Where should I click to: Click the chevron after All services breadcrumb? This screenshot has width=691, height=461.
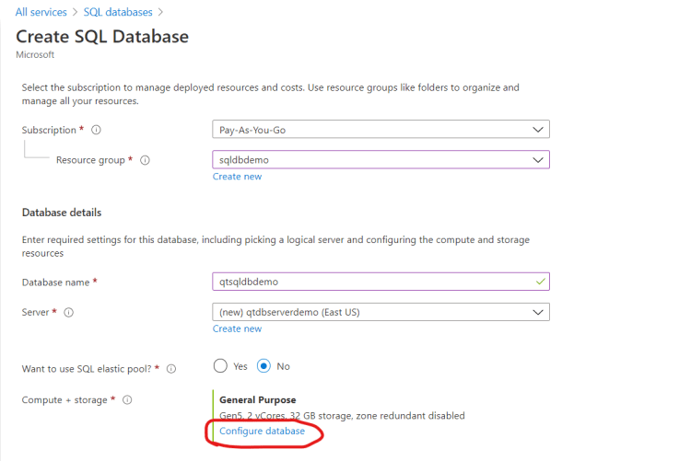click(x=75, y=12)
